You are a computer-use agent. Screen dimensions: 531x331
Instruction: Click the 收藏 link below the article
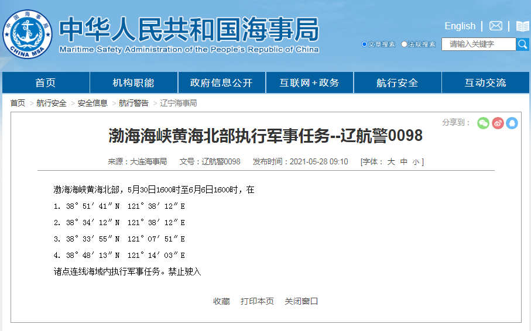click(221, 301)
